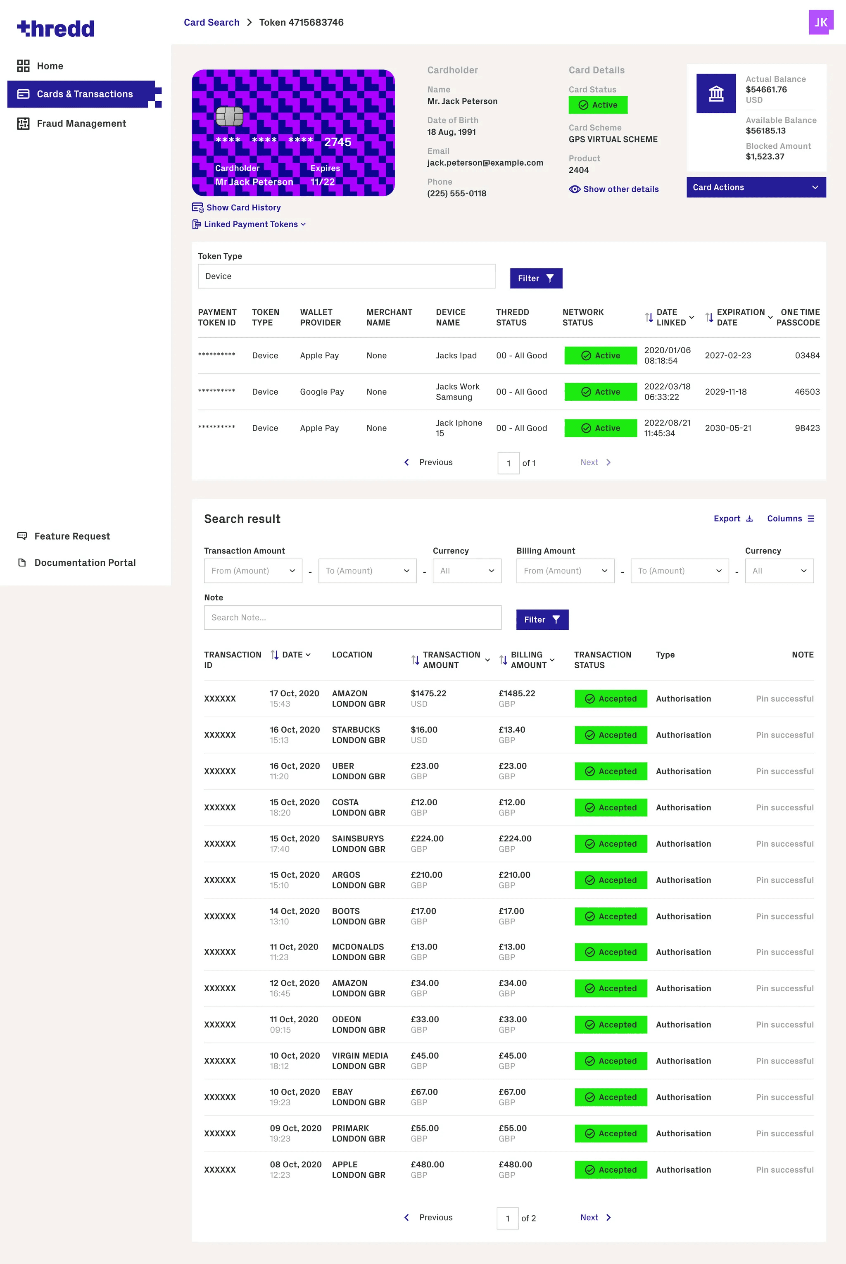This screenshot has height=1264, width=846.
Task: Click the Documentation Portal file icon
Action: (x=22, y=562)
